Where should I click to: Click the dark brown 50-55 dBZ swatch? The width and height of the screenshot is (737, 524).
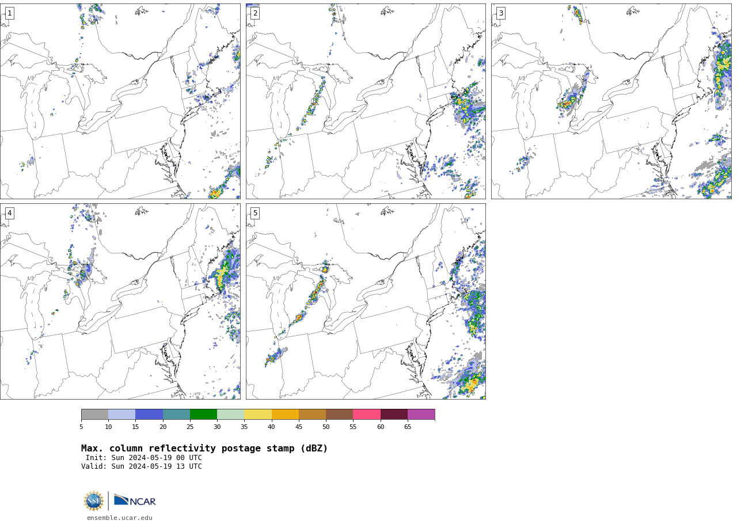coord(339,415)
